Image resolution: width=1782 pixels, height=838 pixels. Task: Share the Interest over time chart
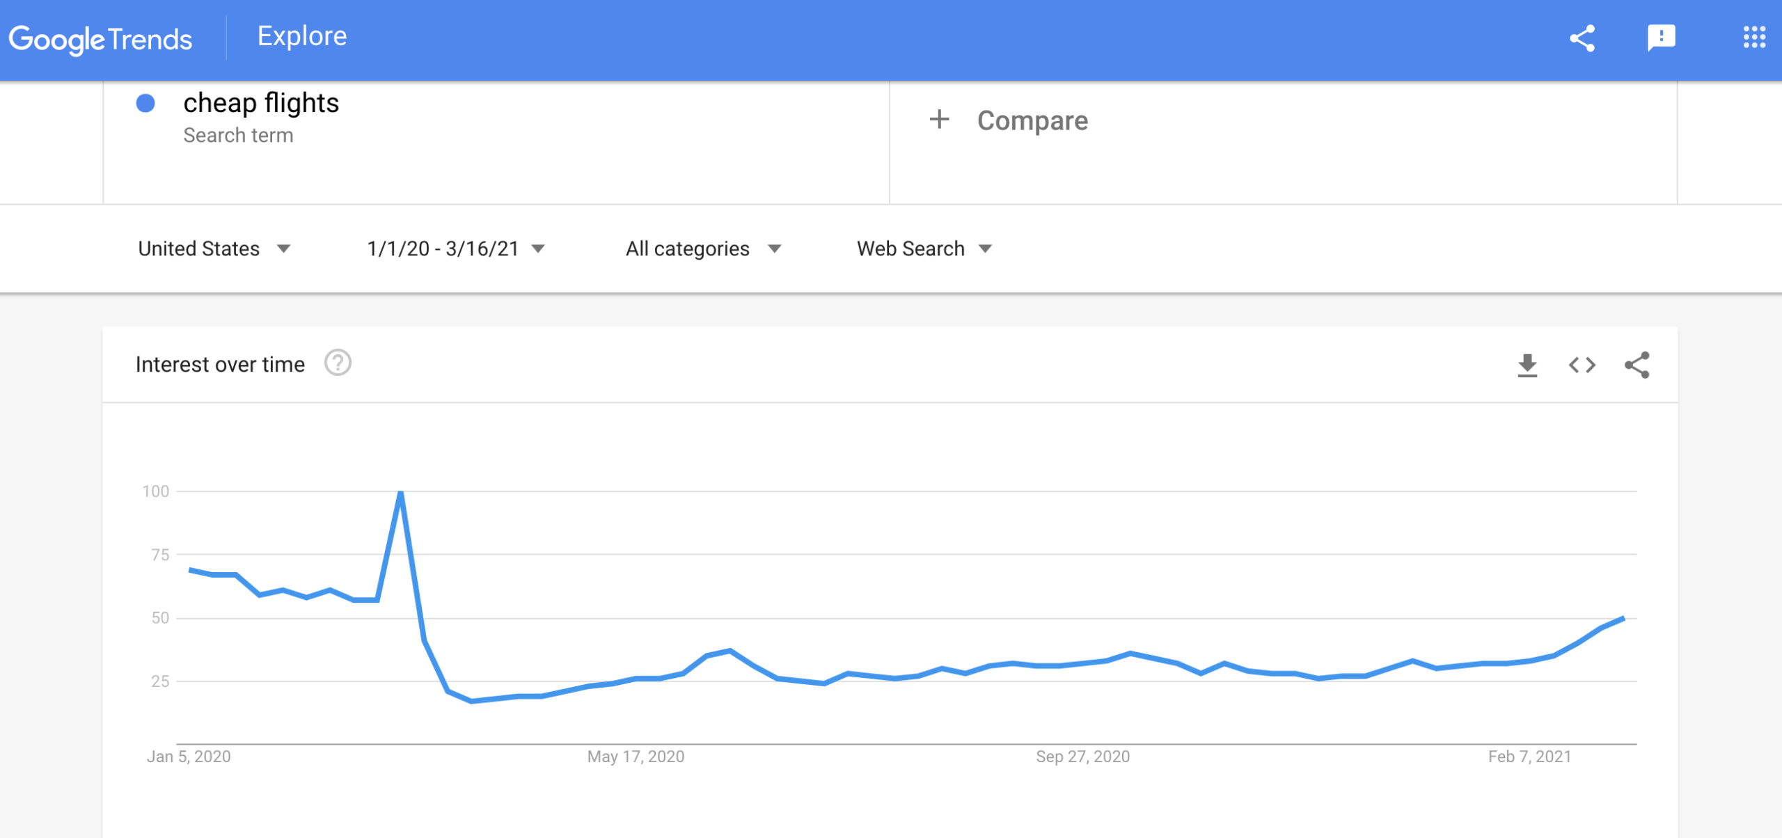click(1637, 364)
